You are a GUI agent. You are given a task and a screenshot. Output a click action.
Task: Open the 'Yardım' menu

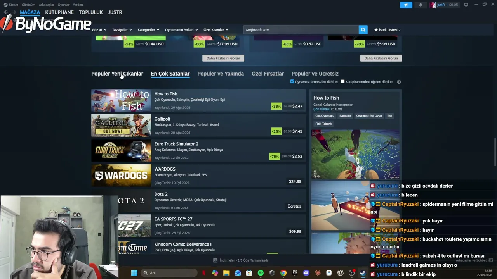point(78,5)
